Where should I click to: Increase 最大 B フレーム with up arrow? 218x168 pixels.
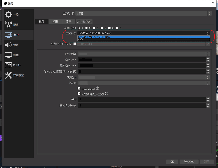208,104
